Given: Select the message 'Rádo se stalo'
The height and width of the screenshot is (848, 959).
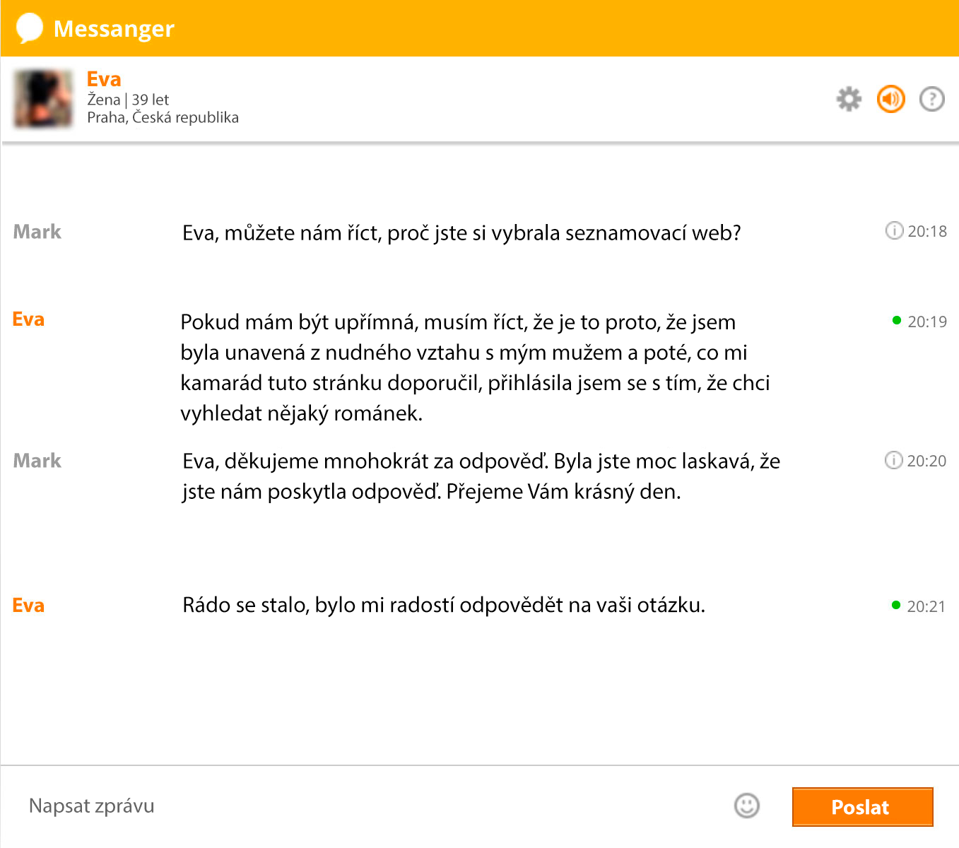Looking at the screenshot, I should 444,605.
